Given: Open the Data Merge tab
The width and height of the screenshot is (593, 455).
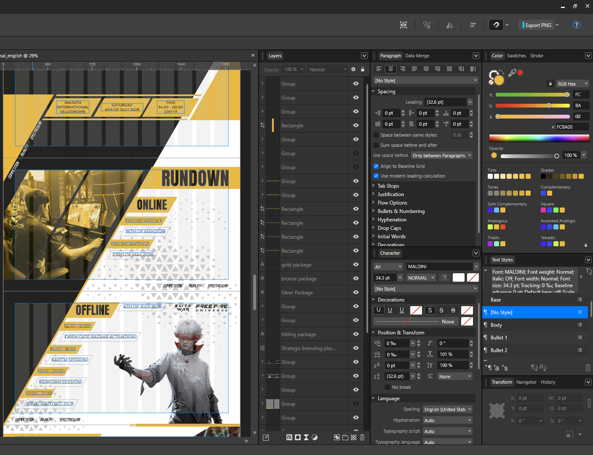Looking at the screenshot, I should point(417,56).
